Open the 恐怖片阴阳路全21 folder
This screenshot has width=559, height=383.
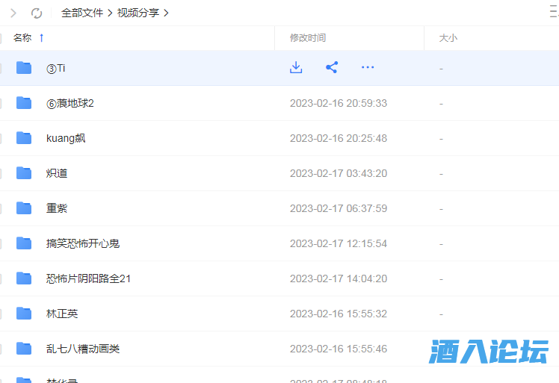88,278
